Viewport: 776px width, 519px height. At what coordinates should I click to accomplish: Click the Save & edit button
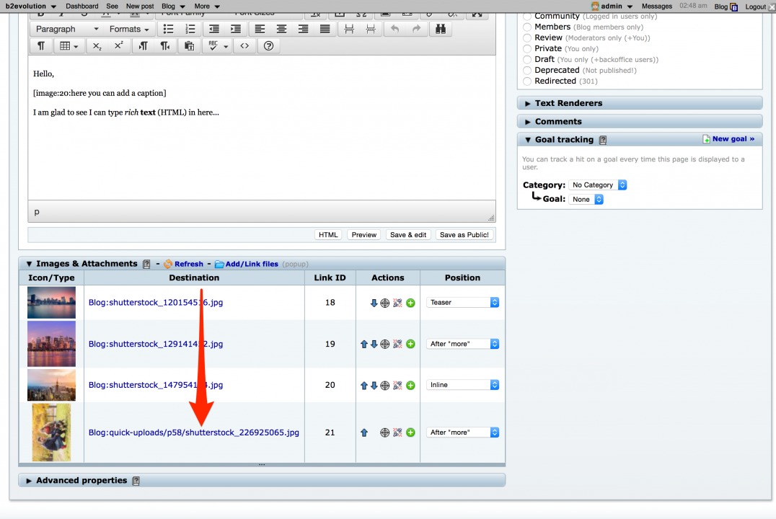[x=408, y=235]
